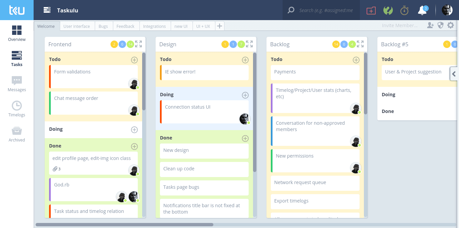Image resolution: width=459 pixels, height=228 pixels.
Task: Switch to the User interface tab
Action: tap(77, 26)
